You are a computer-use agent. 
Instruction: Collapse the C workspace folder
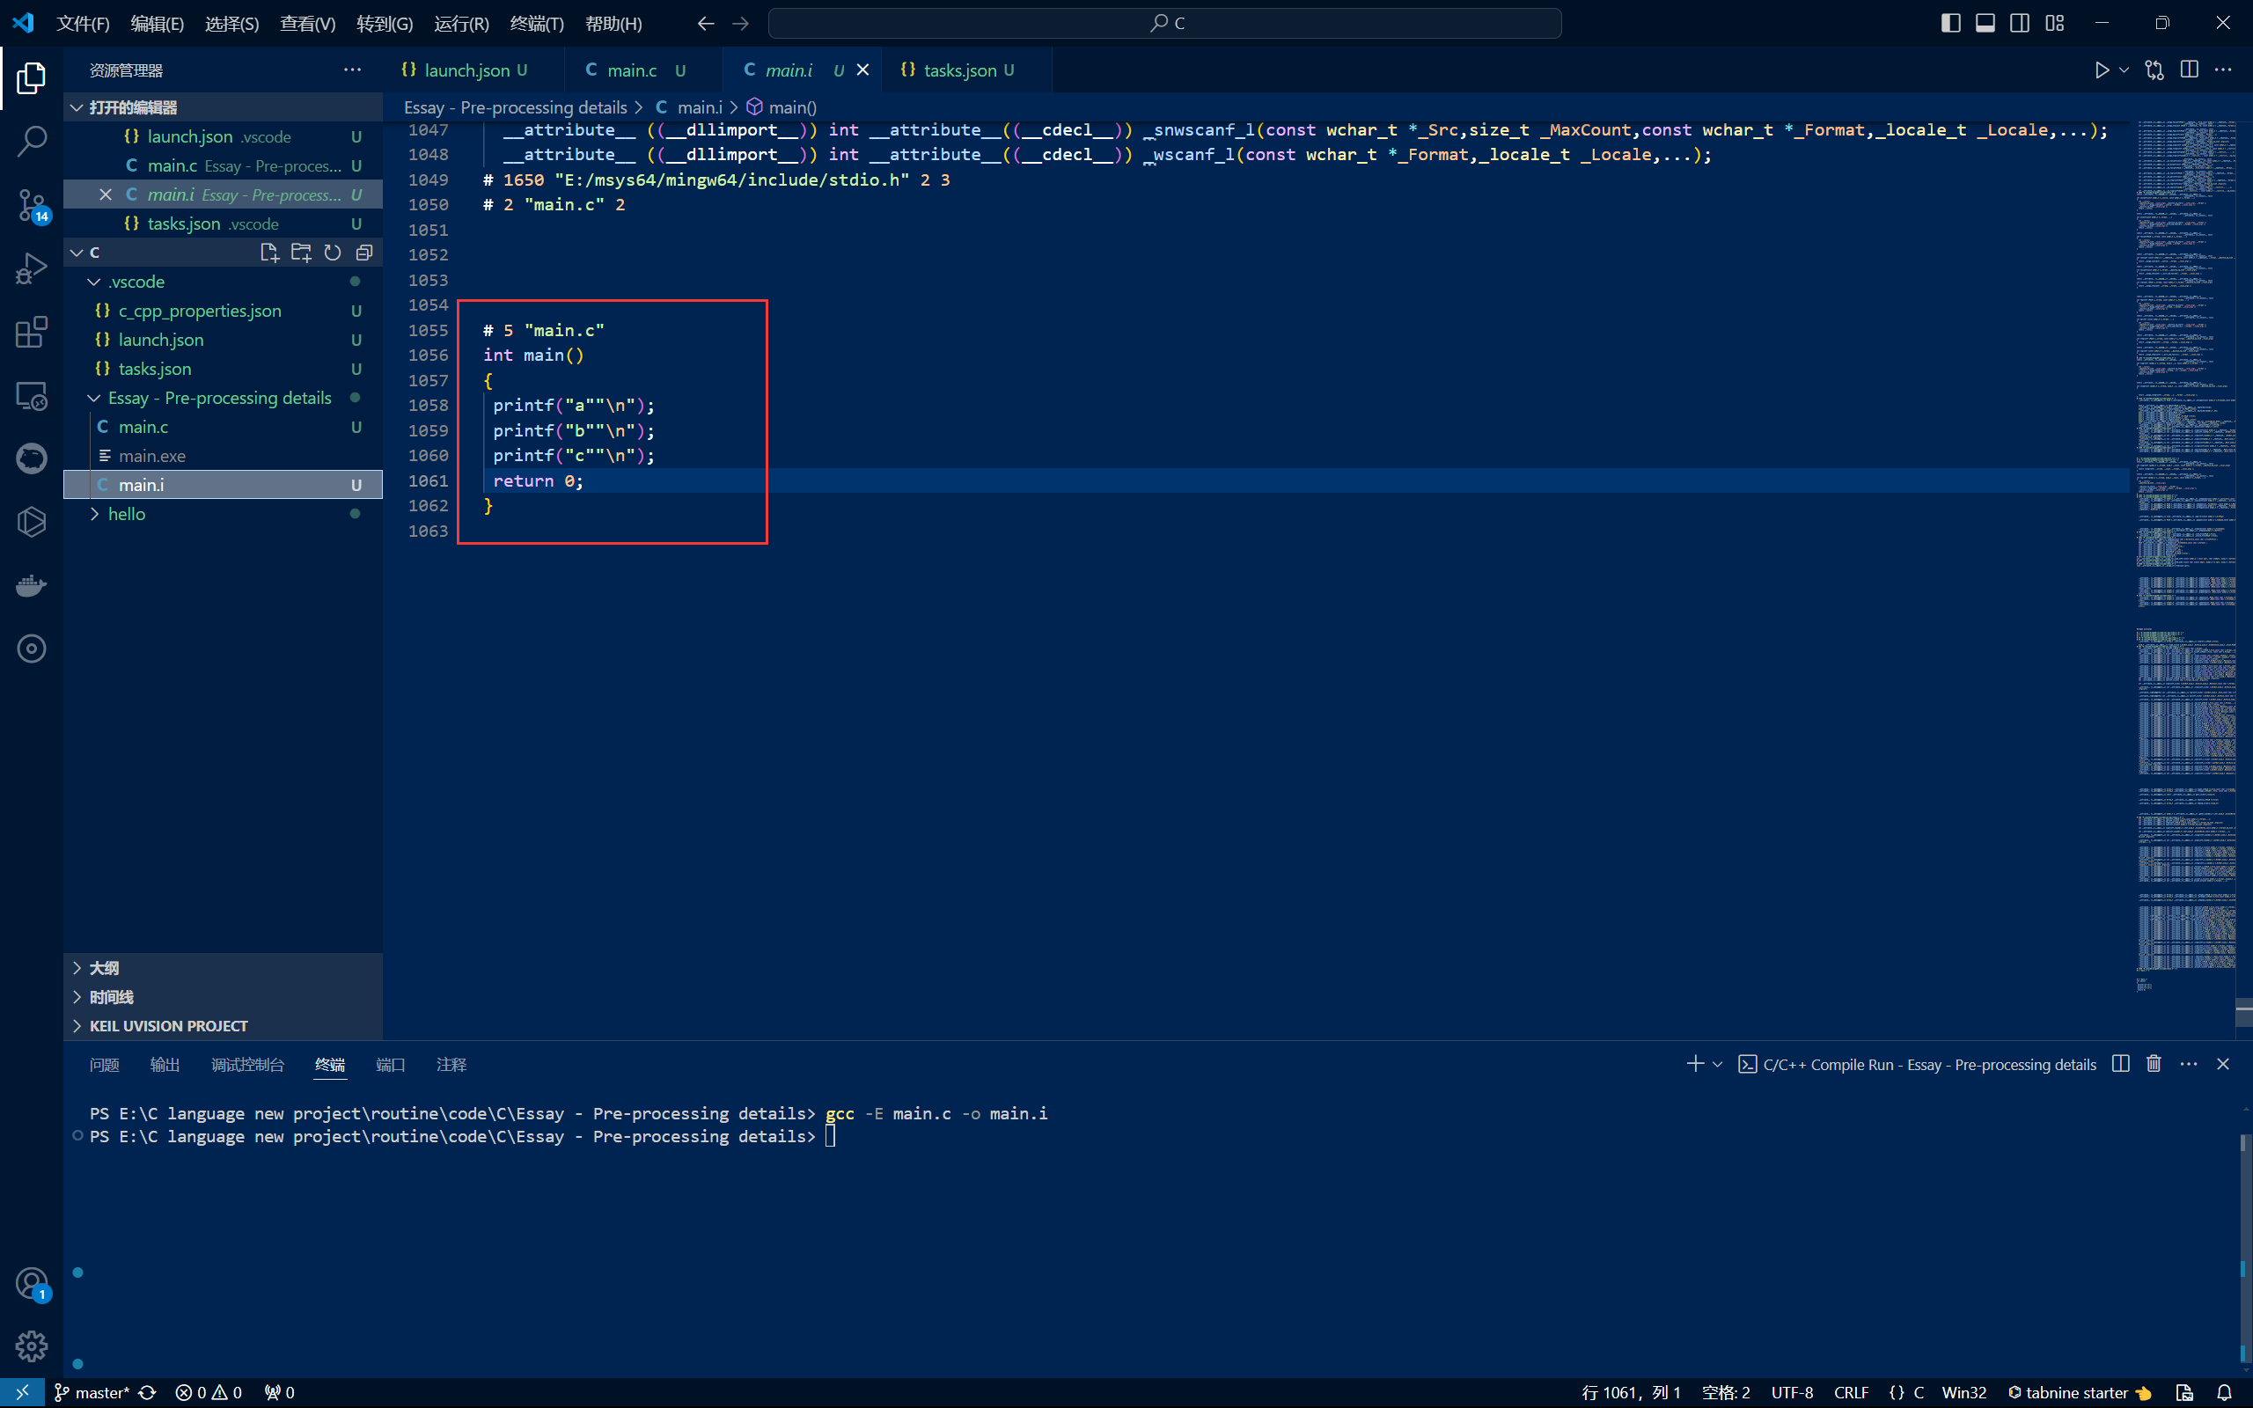click(x=77, y=253)
